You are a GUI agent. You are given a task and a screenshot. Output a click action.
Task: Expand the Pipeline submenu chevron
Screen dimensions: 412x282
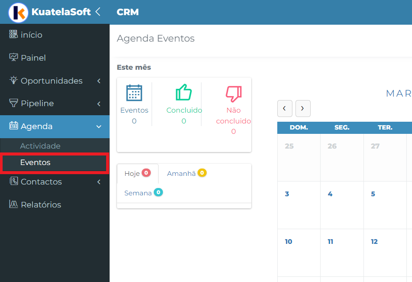coord(99,104)
